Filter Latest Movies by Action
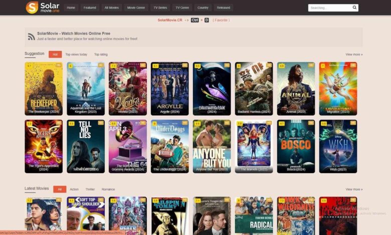 click(74, 189)
